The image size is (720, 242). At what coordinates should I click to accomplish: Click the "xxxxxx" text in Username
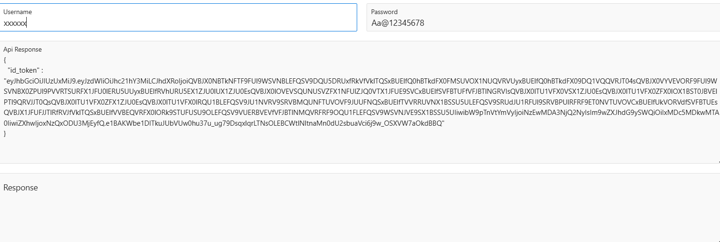(15, 23)
